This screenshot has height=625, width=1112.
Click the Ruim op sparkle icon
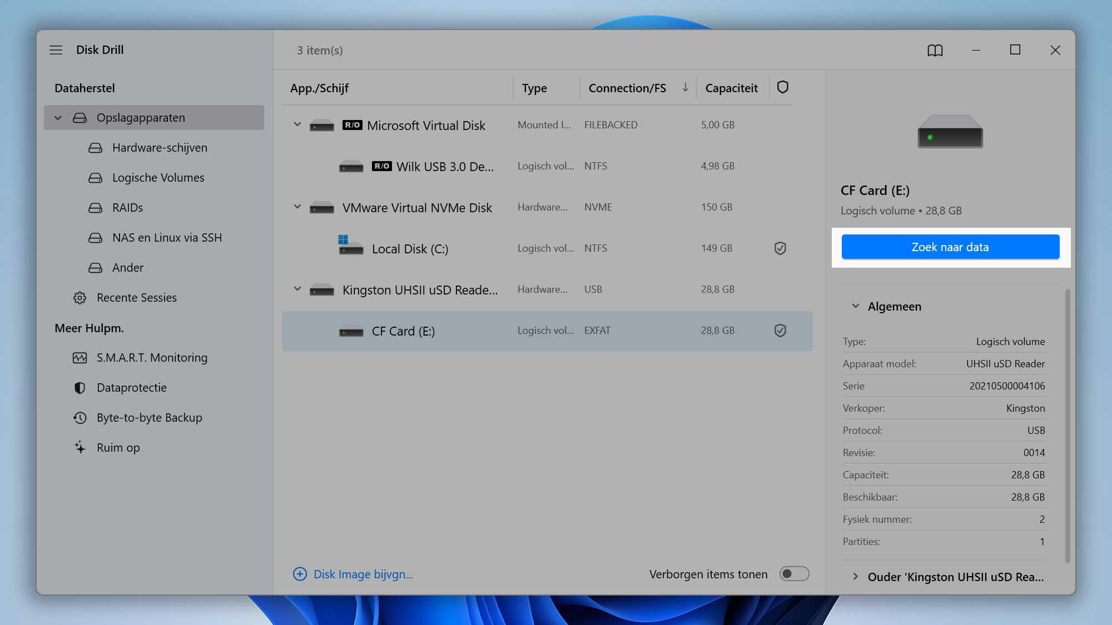(x=80, y=447)
